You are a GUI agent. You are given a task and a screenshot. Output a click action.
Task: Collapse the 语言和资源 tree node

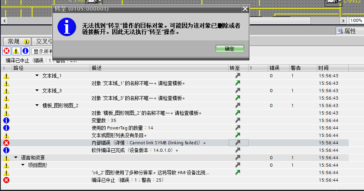point(16,158)
